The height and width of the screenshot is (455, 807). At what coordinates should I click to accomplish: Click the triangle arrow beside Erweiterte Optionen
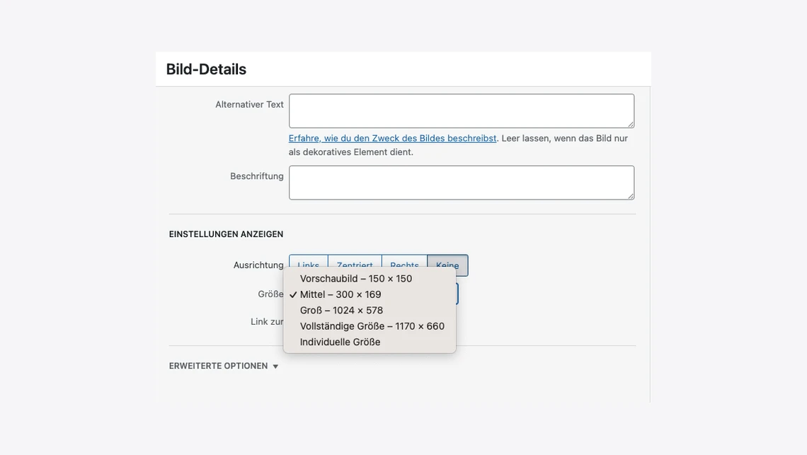tap(275, 367)
